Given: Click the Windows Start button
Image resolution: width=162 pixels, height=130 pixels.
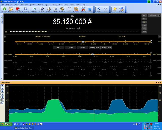Looking at the screenshot, I should click(x=6, y=124).
